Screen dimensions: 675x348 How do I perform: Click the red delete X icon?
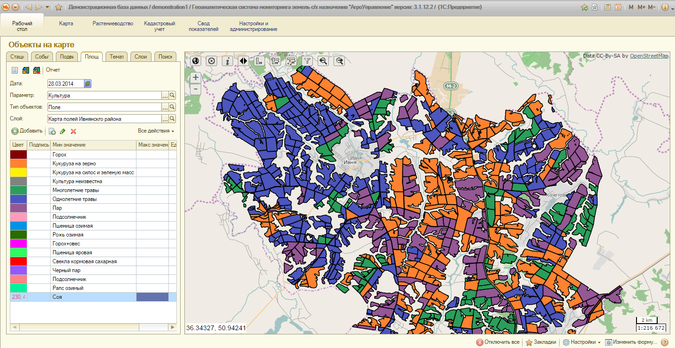pos(73,132)
